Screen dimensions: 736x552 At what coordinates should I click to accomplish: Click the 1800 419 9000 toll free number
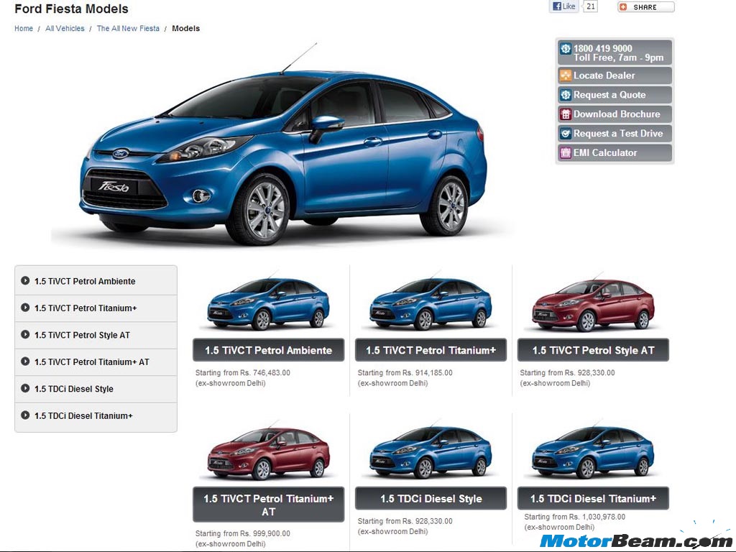click(x=603, y=48)
